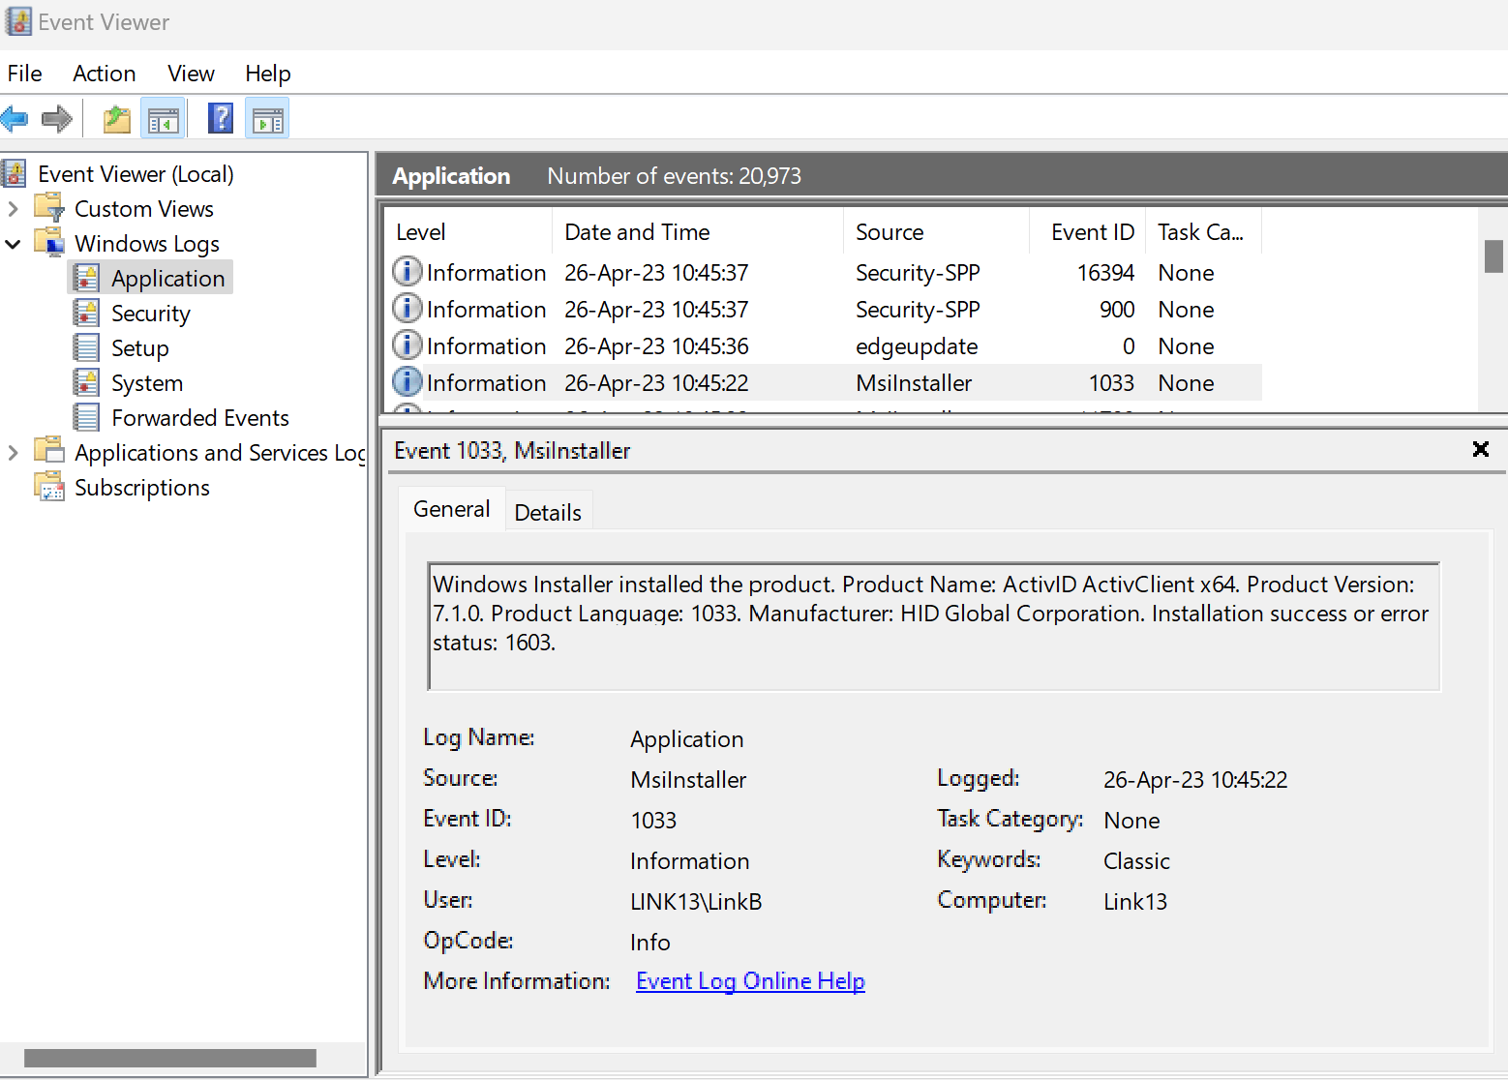Open the Event Log Online Help link
This screenshot has height=1080, width=1508.
pyautogui.click(x=749, y=980)
